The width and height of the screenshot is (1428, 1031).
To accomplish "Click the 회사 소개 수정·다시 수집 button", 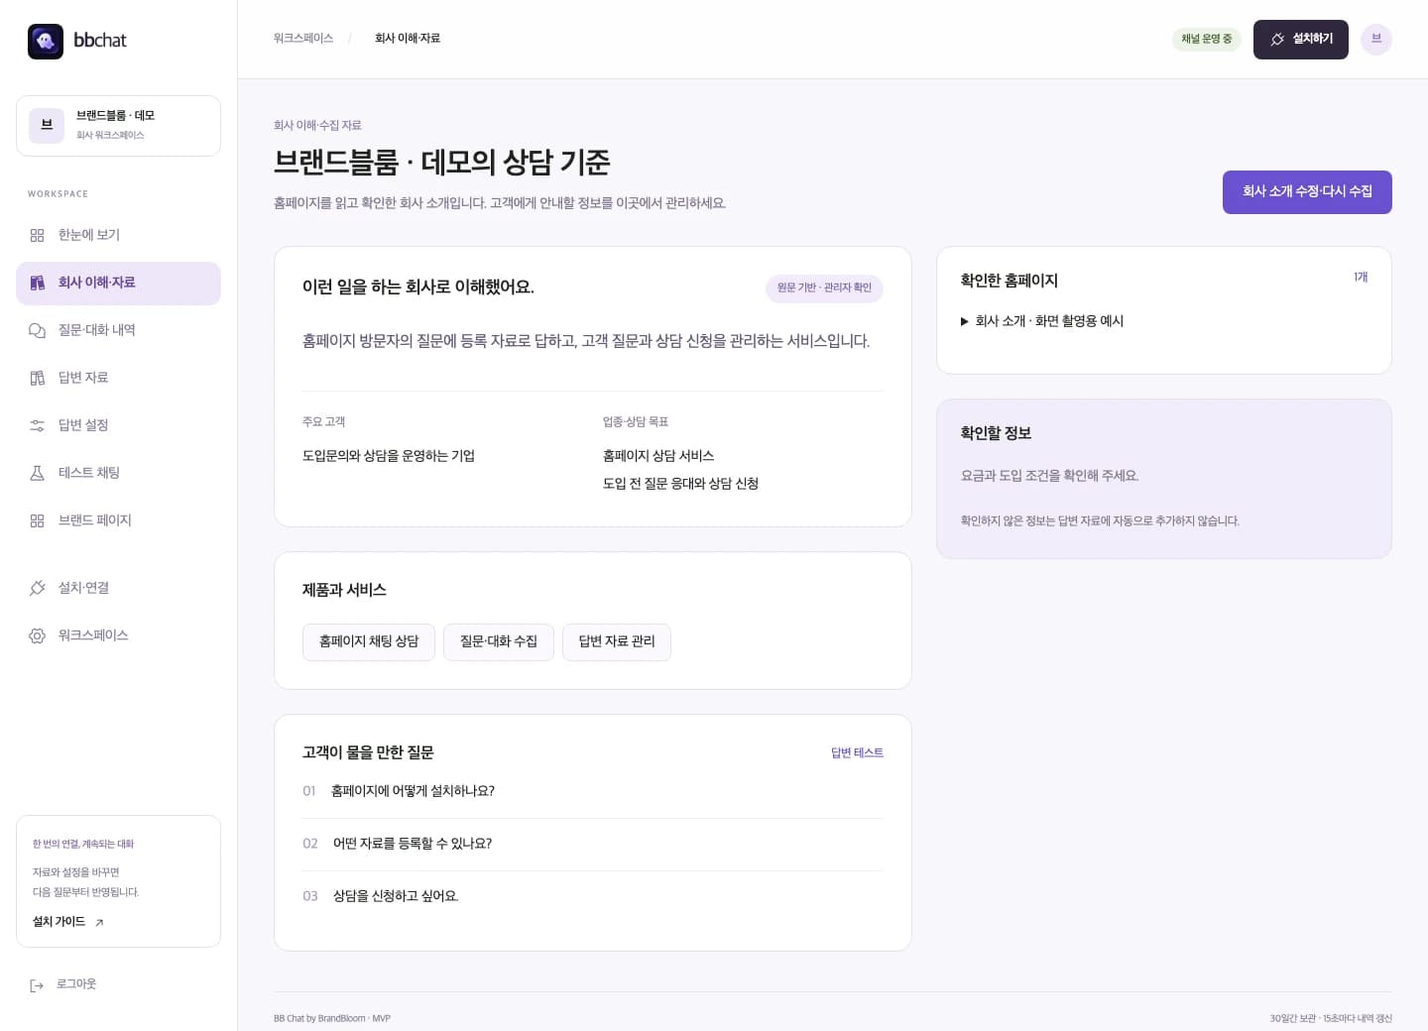I will tap(1307, 192).
